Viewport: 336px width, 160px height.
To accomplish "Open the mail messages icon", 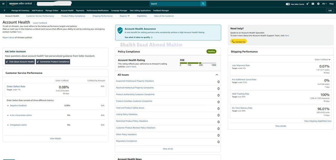I will point(313,4).
